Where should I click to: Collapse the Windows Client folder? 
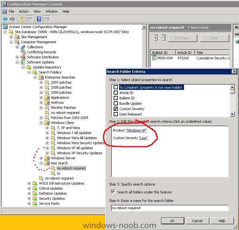(41, 123)
